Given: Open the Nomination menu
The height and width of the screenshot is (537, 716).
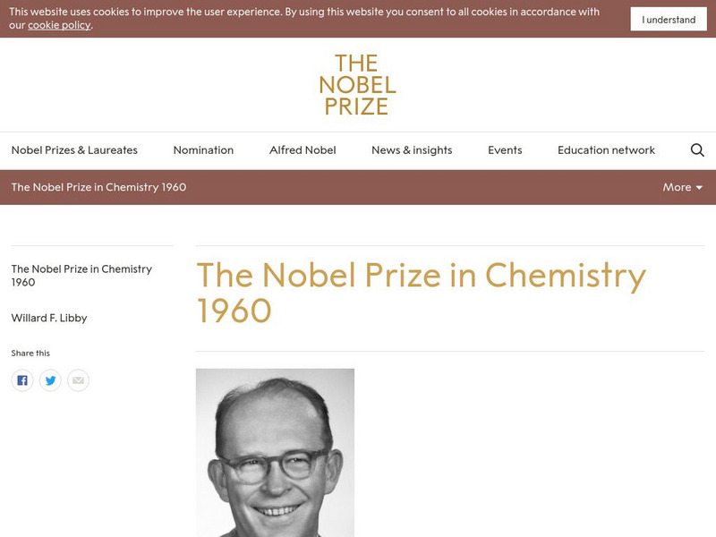Looking at the screenshot, I should pyautogui.click(x=203, y=150).
